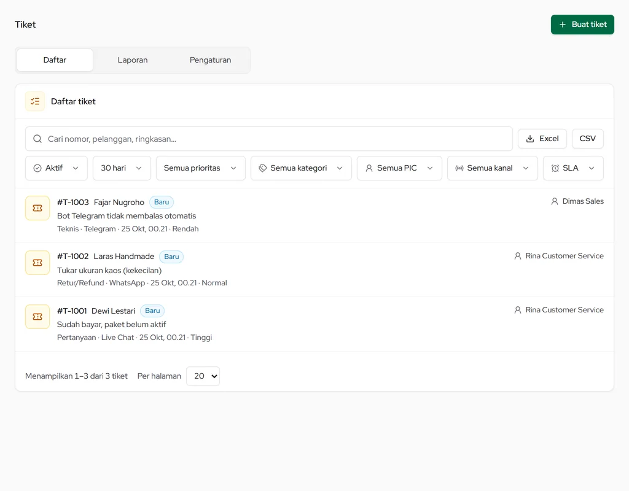Click customer name Dewi Lestari

(x=114, y=311)
